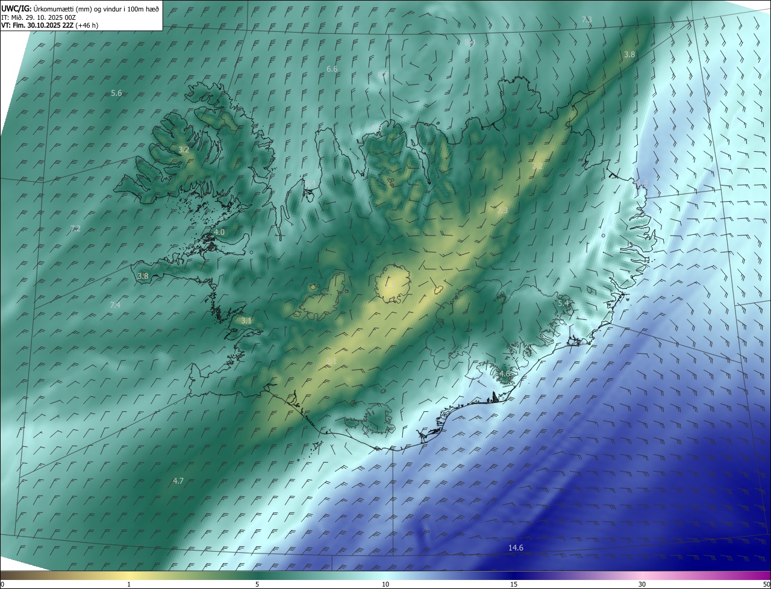Click the UWC/IG map title text
This screenshot has height=589, width=771.
click(x=81, y=9)
